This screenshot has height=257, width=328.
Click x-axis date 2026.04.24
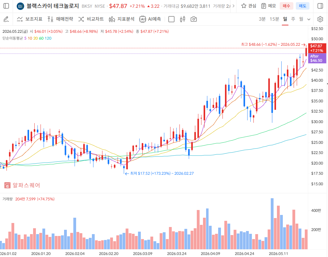coord(244,254)
